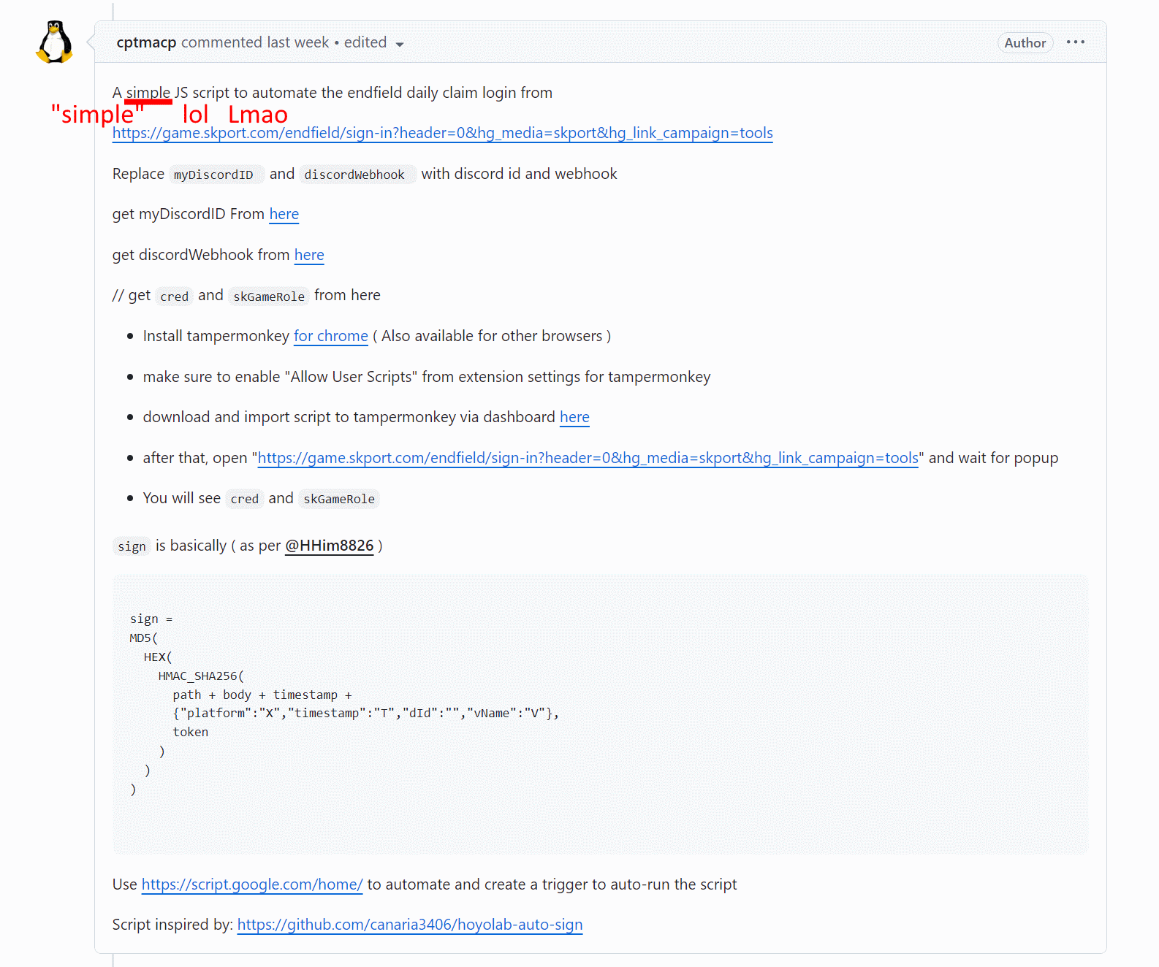Open the skport URL in the bullet list
1159x967 pixels.
coord(588,458)
